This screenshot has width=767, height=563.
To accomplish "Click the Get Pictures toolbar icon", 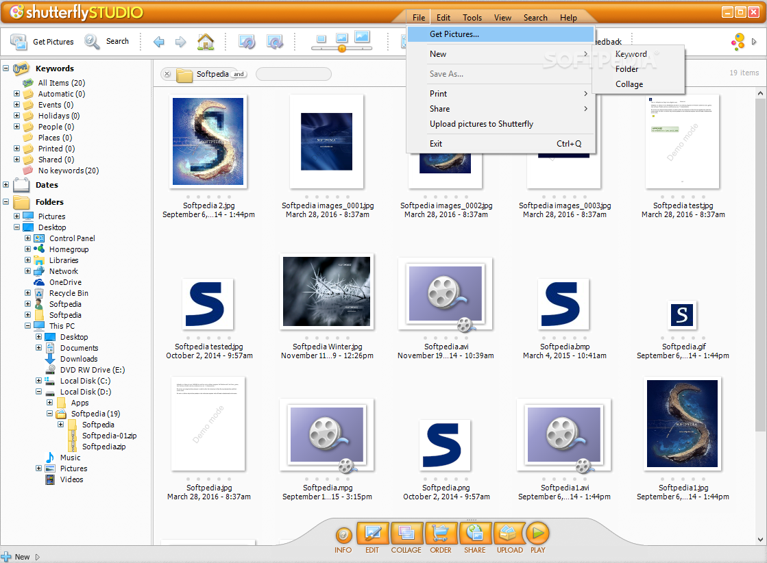I will tap(19, 42).
